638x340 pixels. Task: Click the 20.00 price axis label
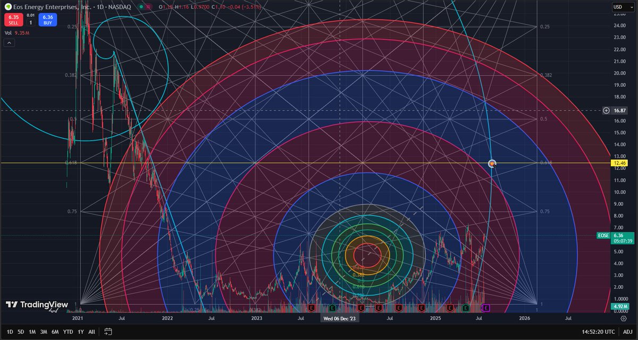click(619, 73)
